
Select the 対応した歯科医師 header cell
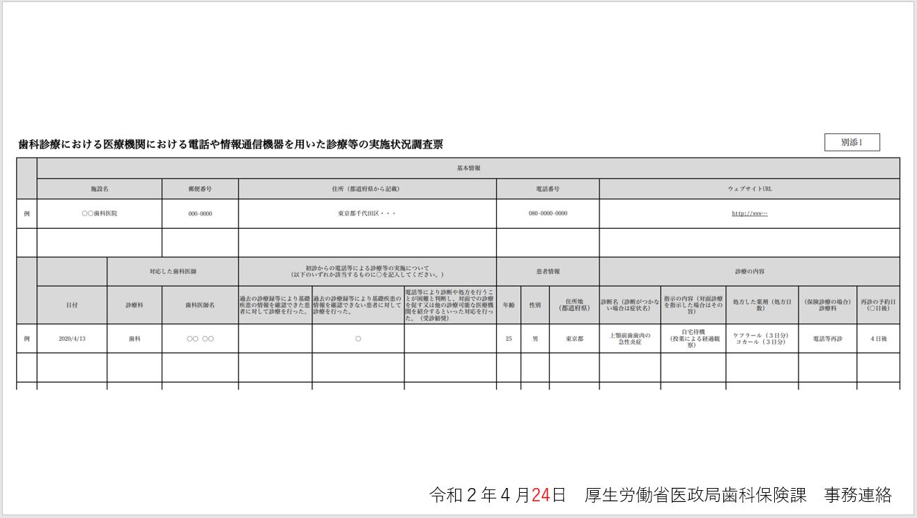(173, 271)
